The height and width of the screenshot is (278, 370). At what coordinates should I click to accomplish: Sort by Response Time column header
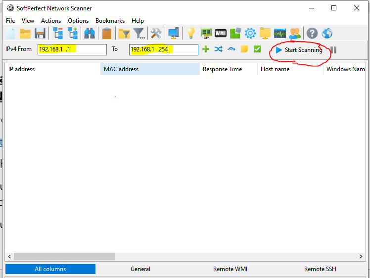click(229, 69)
